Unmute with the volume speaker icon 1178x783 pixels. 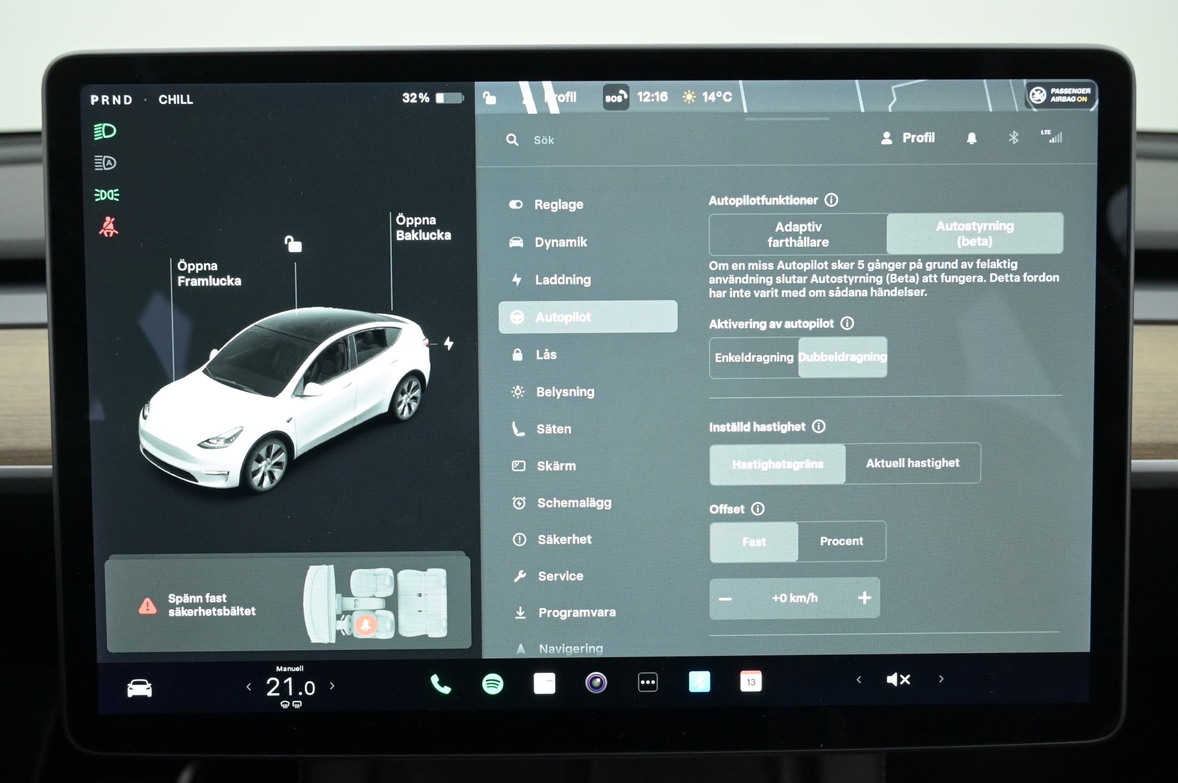coord(898,679)
